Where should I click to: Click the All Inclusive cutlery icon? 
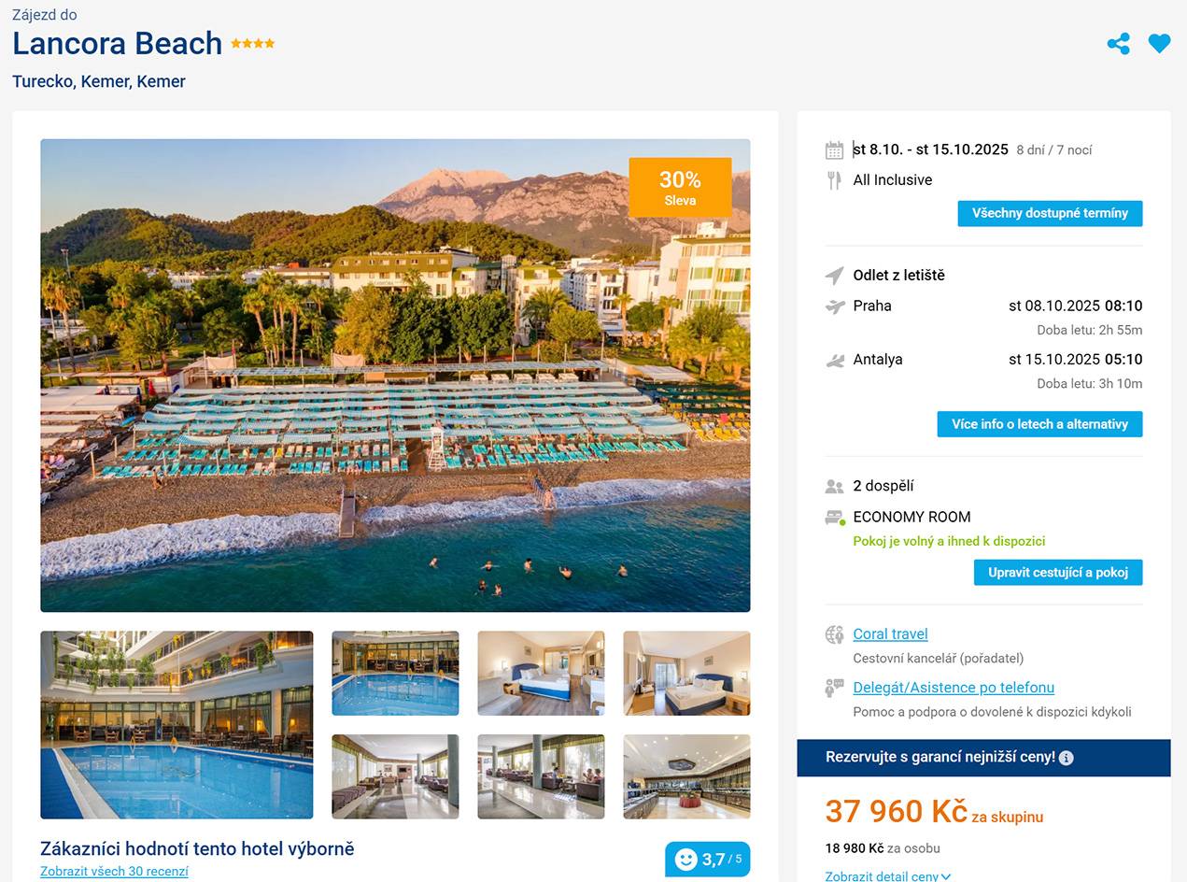coord(834,180)
